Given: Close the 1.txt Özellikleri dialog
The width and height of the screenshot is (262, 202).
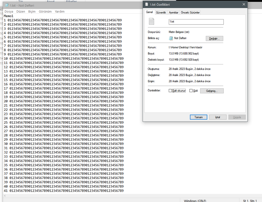Looking at the screenshot, I should pos(244,4).
